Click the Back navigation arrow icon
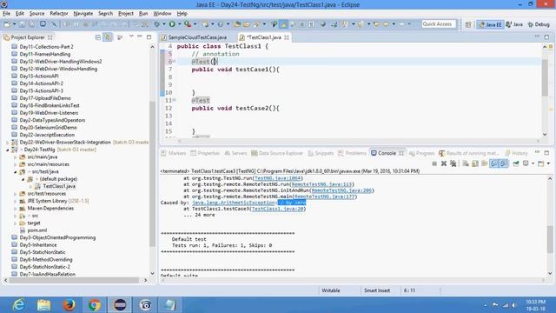 click(x=387, y=24)
